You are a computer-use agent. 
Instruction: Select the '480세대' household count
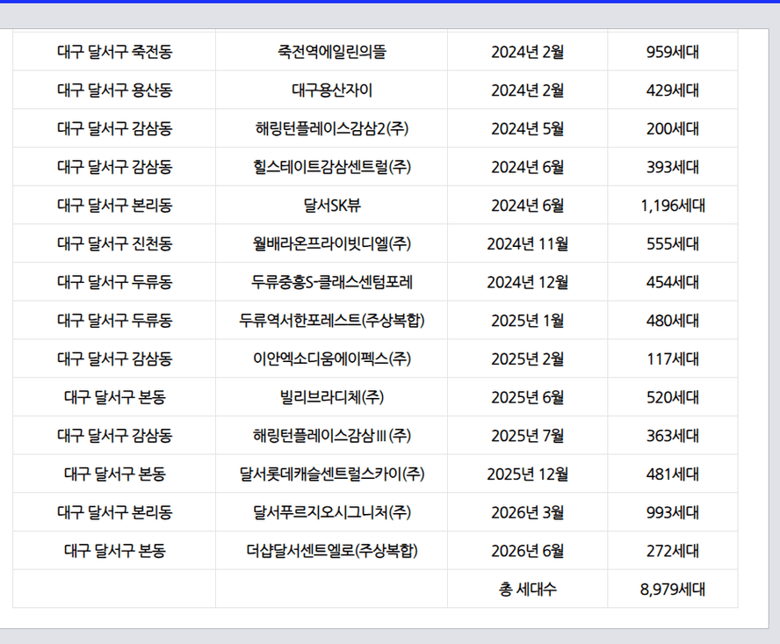(673, 321)
